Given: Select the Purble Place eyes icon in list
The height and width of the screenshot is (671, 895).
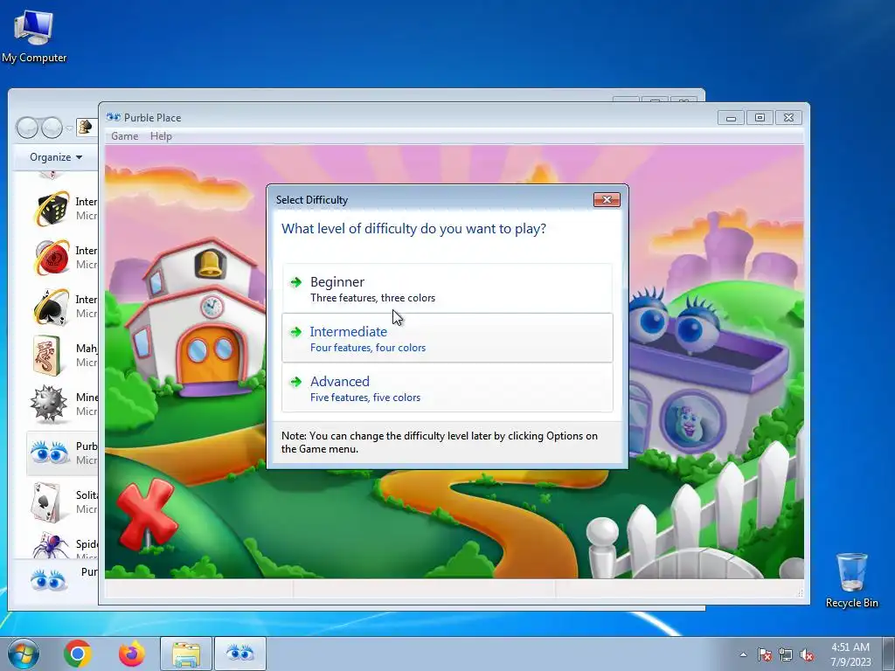Looking at the screenshot, I should (49, 453).
